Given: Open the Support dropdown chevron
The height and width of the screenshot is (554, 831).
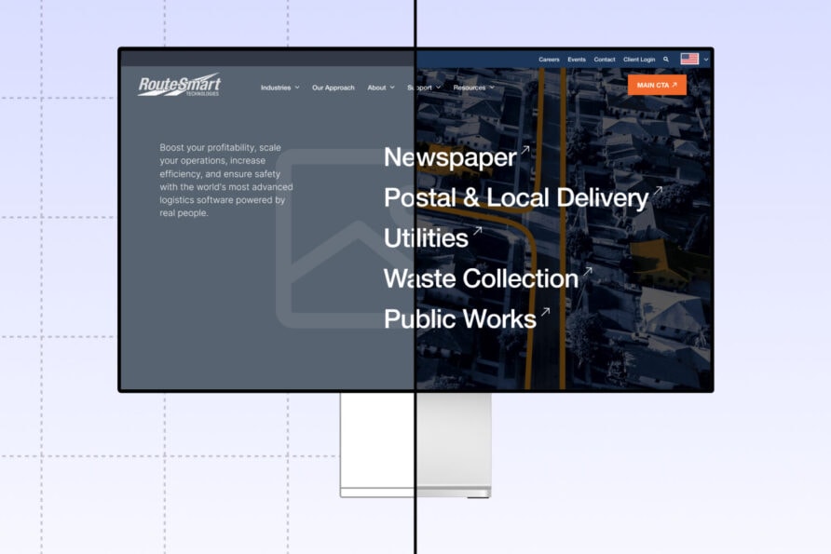Looking at the screenshot, I should click(437, 87).
